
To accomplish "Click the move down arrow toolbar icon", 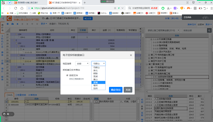I will click(x=37, y=24).
